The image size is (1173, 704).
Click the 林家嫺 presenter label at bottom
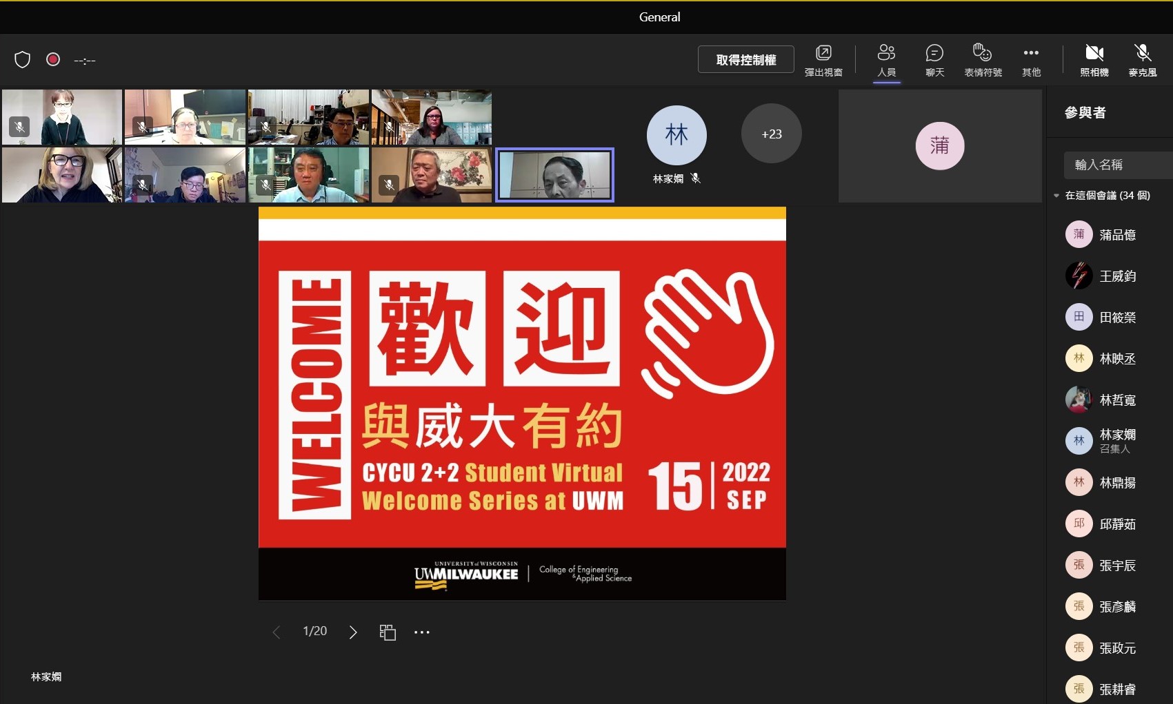click(x=46, y=677)
